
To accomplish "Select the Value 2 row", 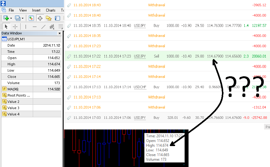I will click(x=31, y=102).
